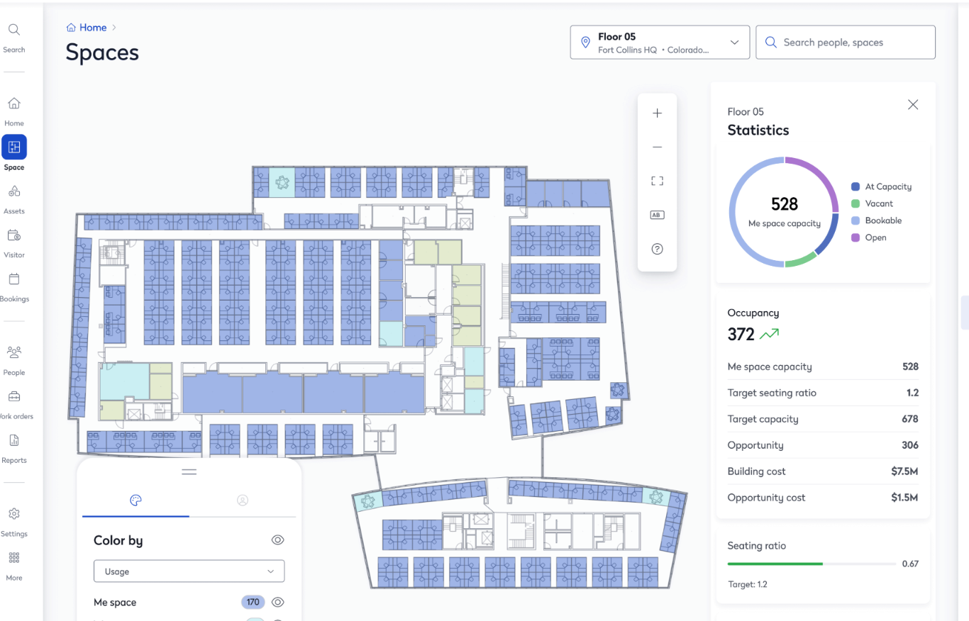Click in the Search people, spaces field
The height and width of the screenshot is (621, 969).
tap(846, 43)
